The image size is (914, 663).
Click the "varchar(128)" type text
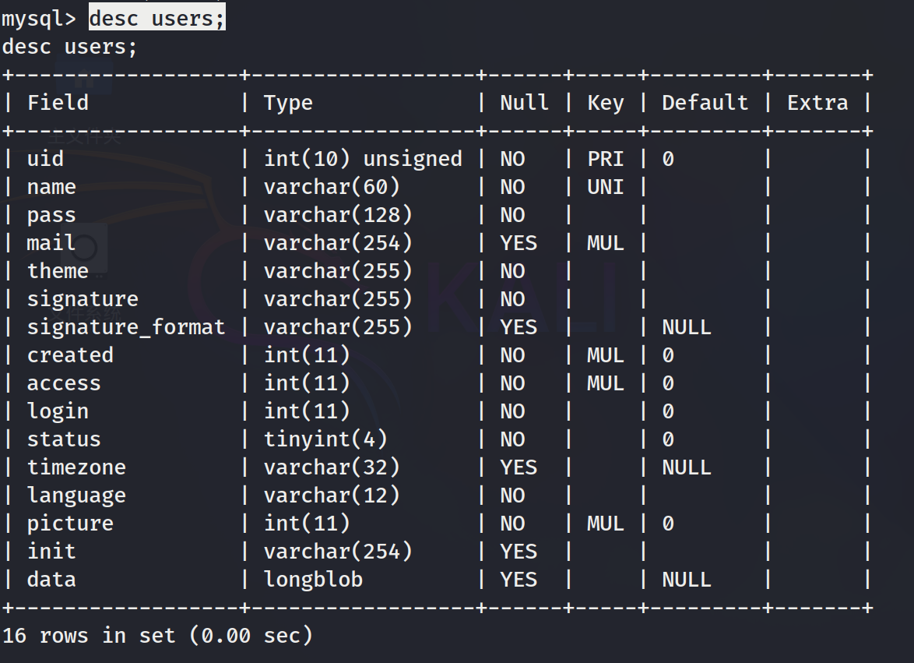point(338,215)
